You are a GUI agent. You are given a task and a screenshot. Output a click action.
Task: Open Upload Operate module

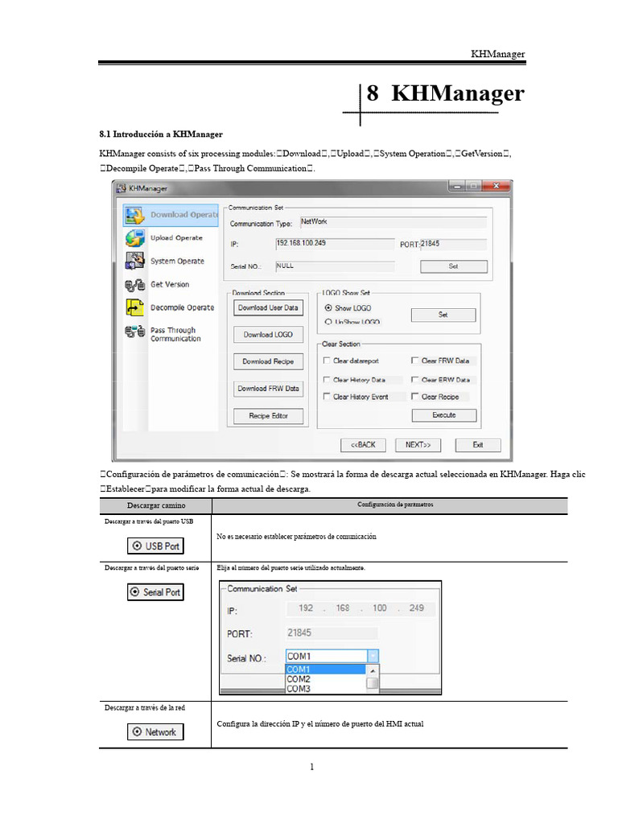pos(176,238)
